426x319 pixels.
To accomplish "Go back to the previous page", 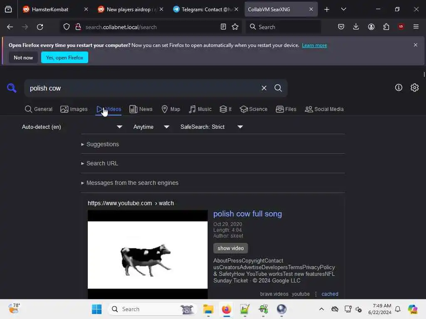I will pyautogui.click(x=10, y=27).
